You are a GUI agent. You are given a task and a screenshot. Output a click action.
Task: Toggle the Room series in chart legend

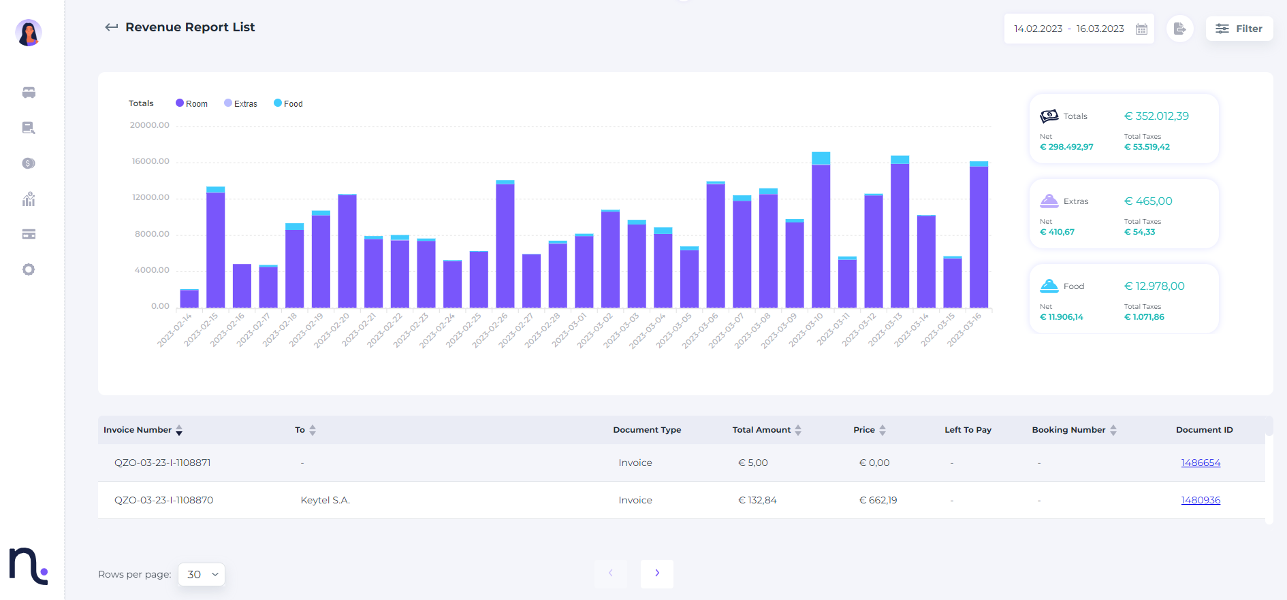pyautogui.click(x=191, y=103)
